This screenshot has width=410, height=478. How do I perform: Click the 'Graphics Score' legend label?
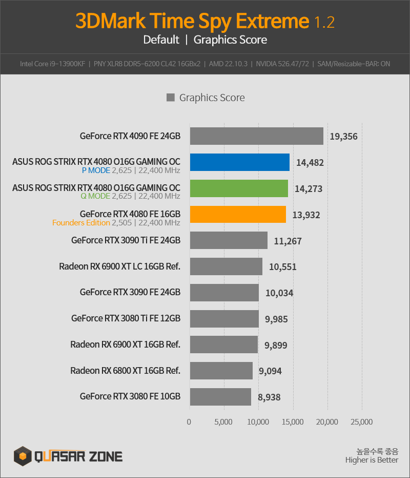click(212, 98)
